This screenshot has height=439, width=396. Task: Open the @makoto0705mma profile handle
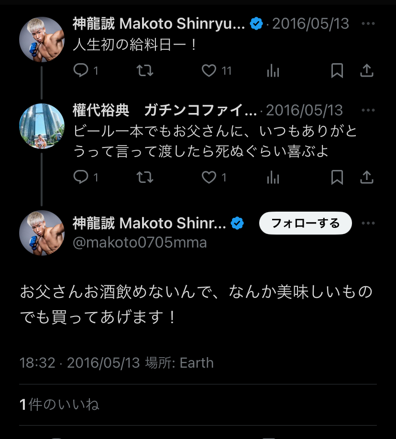[x=140, y=242]
